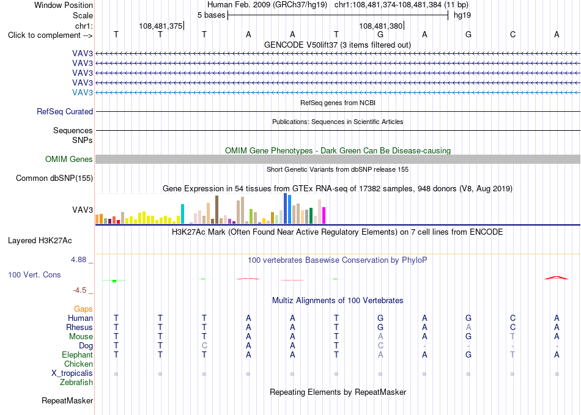
Task: Click the hg19 assembly label beside scale bar
Action: pos(462,15)
